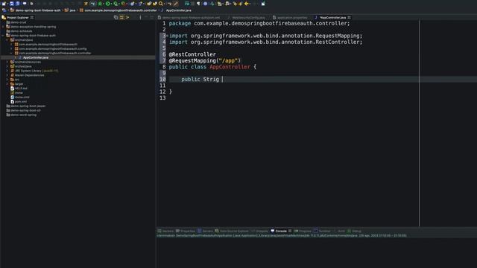Screen dimensions: 477x268
Task: Open the Search magnifier icon in toolbar
Action: pos(161,4)
